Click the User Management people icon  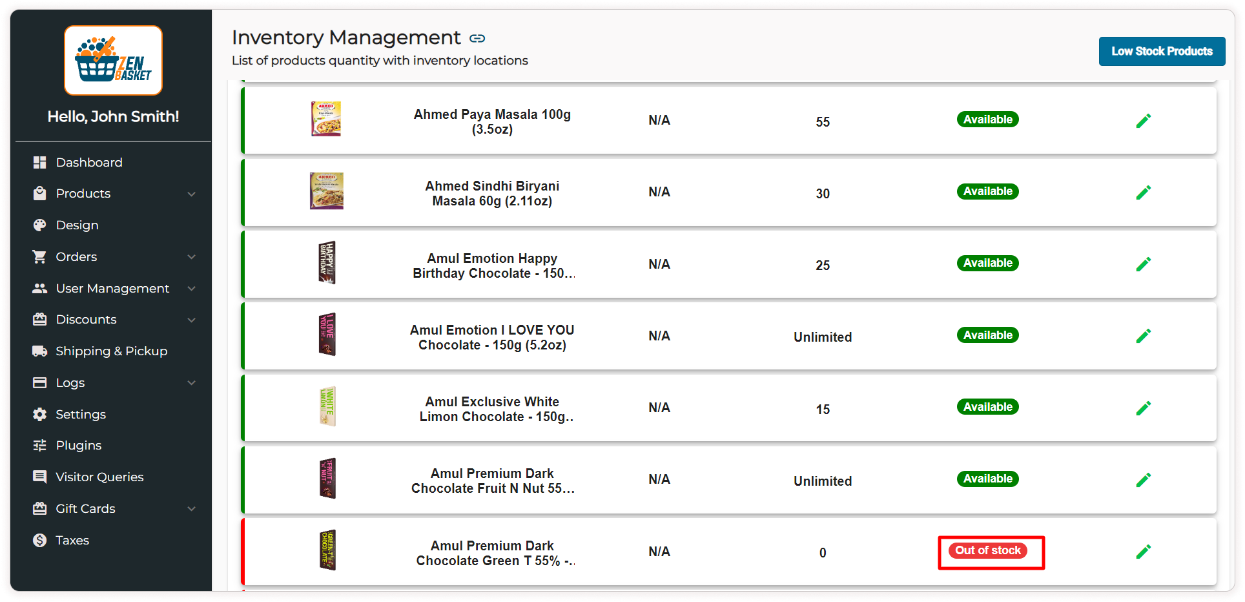click(39, 288)
